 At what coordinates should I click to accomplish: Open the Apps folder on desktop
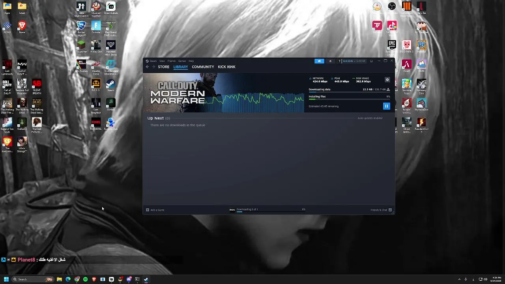click(x=7, y=8)
